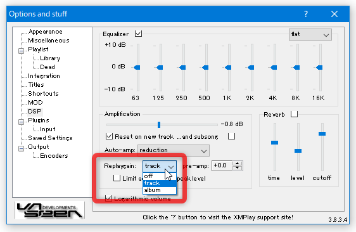Select Dead under Playlist
356x232 pixels.
point(48,67)
